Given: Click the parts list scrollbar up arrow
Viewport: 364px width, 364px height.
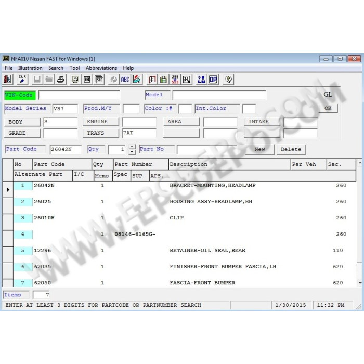Looking at the screenshot, I should click(x=360, y=163).
